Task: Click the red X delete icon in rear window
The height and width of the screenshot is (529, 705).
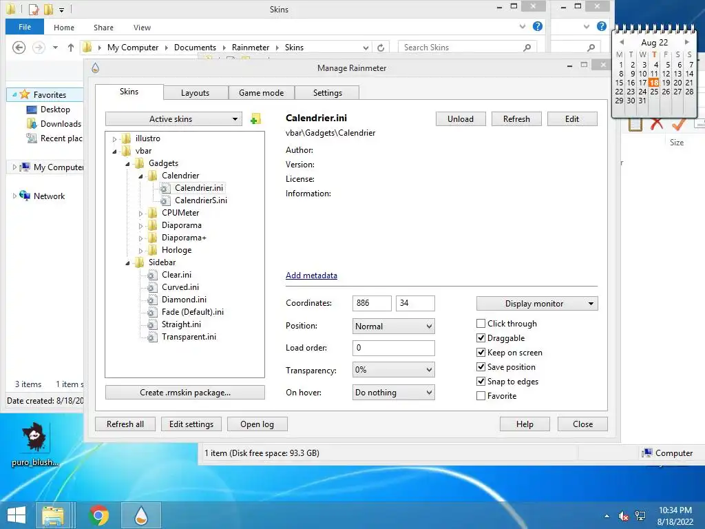Action: coord(656,124)
